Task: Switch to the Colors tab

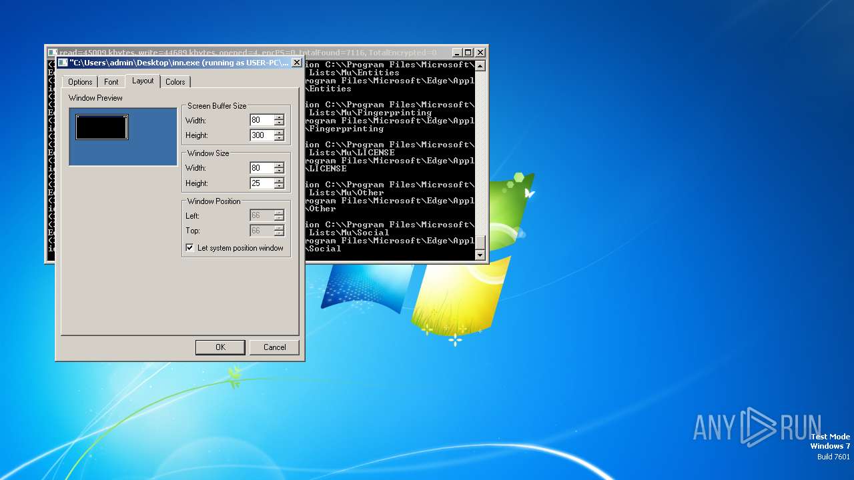Action: [175, 82]
